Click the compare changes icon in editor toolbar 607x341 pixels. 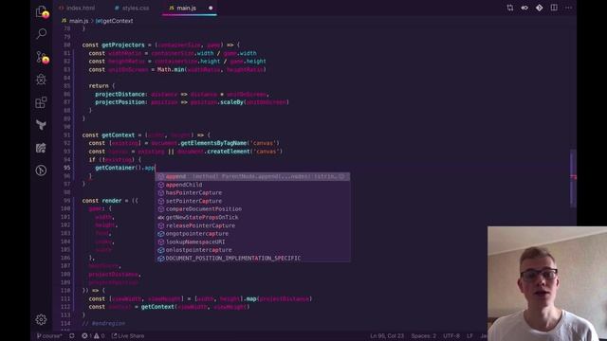pyautogui.click(x=510, y=8)
